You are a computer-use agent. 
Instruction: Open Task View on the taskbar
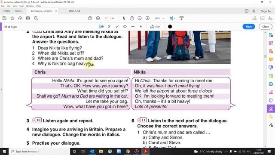tap(83, 151)
